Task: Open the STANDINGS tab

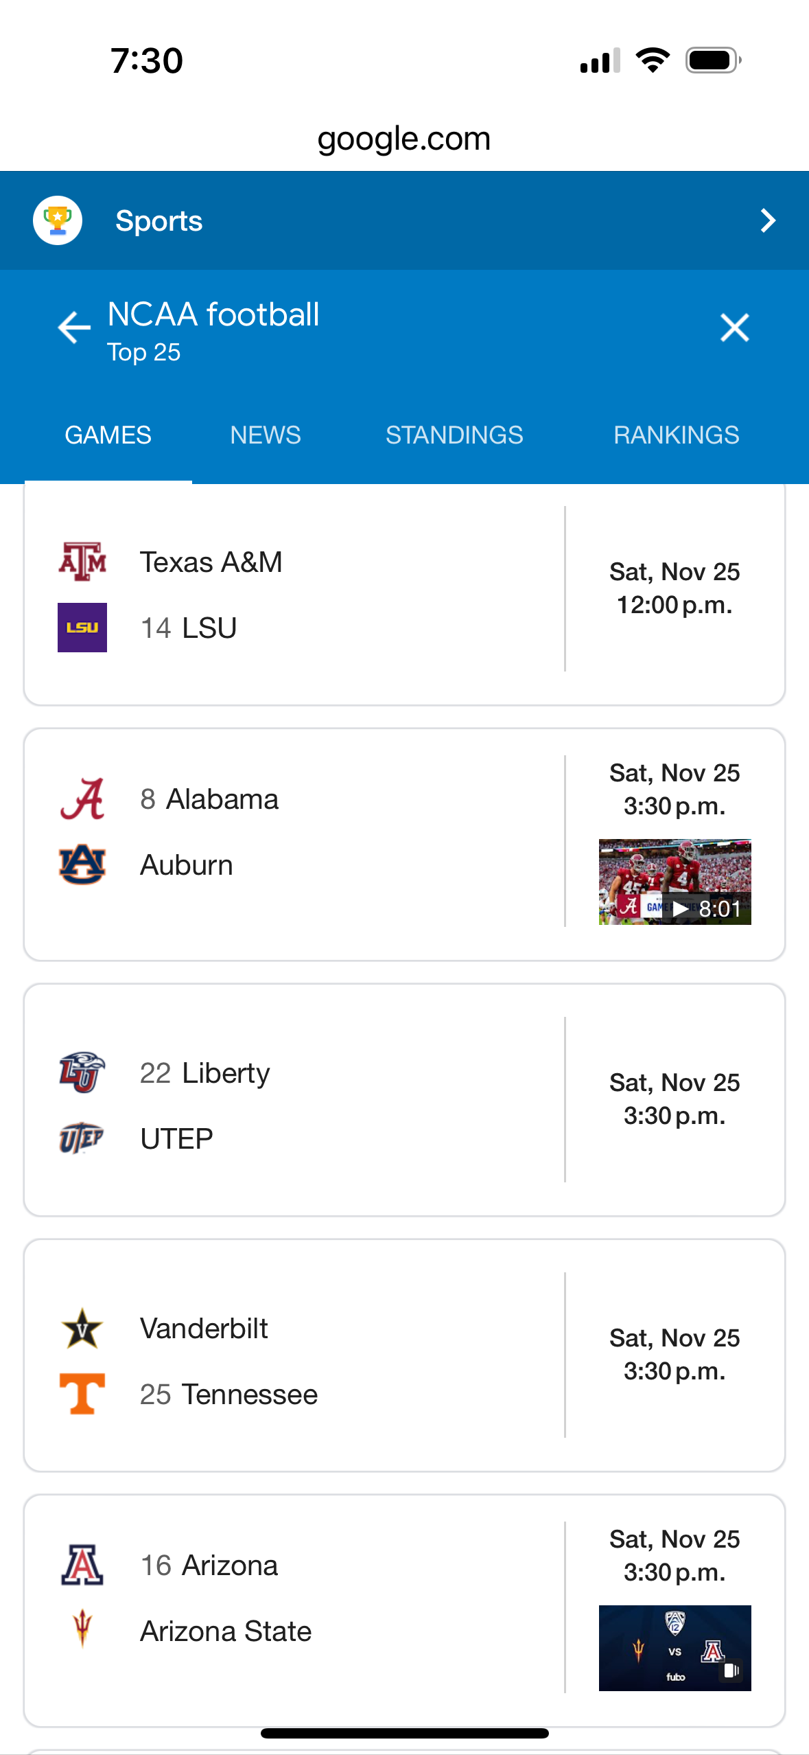Action: coord(454,435)
